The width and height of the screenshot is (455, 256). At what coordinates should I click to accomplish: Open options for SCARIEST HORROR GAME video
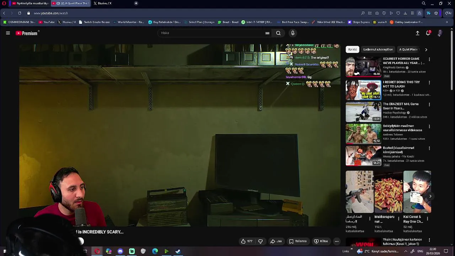[x=429, y=59]
